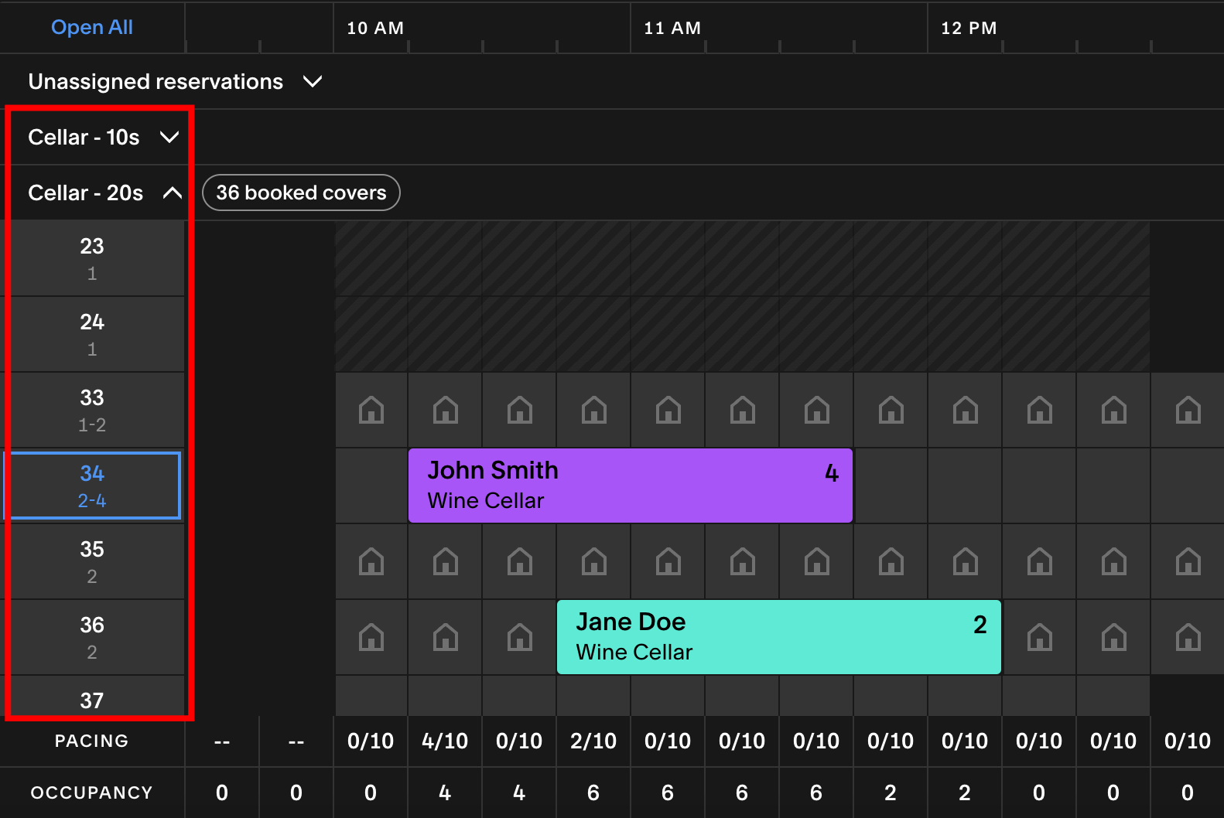1224x818 pixels.
Task: Click the 2/10 pacing value
Action: tap(593, 741)
